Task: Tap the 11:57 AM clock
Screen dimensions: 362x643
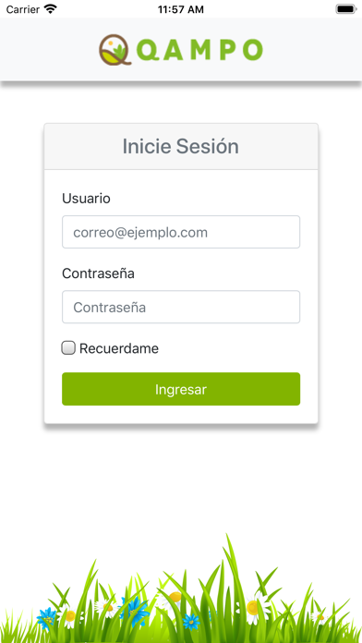Action: tap(181, 9)
